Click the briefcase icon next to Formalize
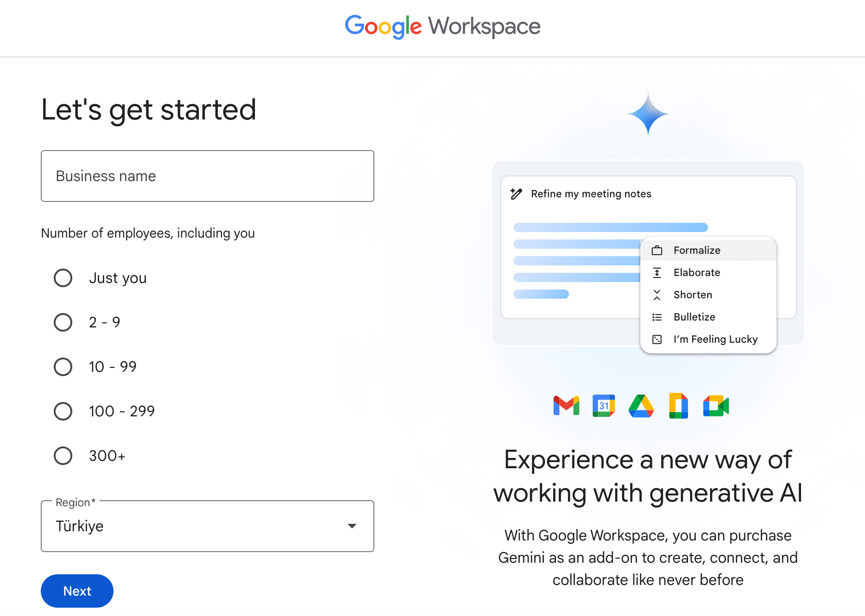The height and width of the screenshot is (616, 865). [x=657, y=251]
